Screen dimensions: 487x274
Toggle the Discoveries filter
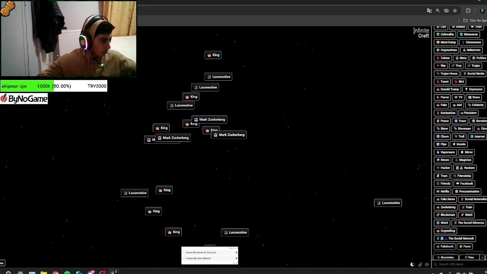pos(446,258)
